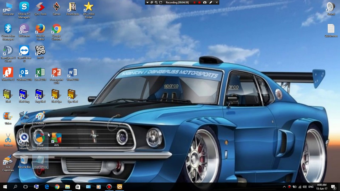Select the Ace Cleanman desktop icon
The width and height of the screenshot is (340, 191).
(8, 163)
